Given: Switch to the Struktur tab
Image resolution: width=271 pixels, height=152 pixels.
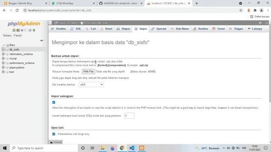Looking at the screenshot, I should click(58, 29).
